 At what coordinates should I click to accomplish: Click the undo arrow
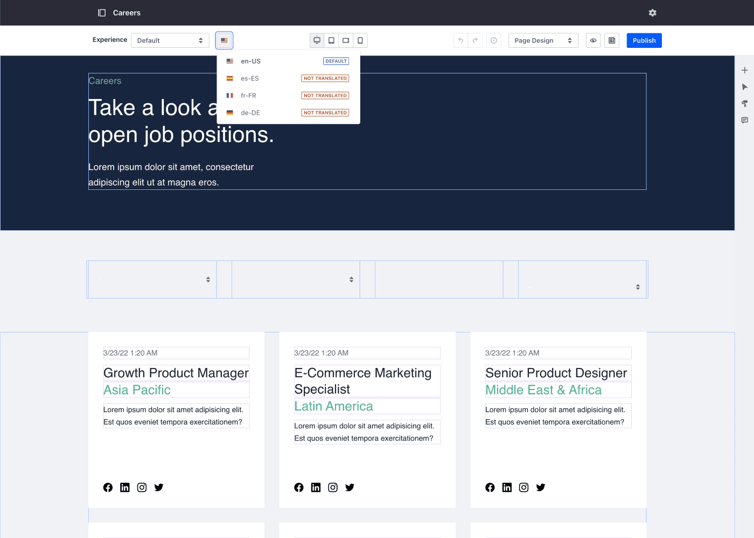(460, 40)
